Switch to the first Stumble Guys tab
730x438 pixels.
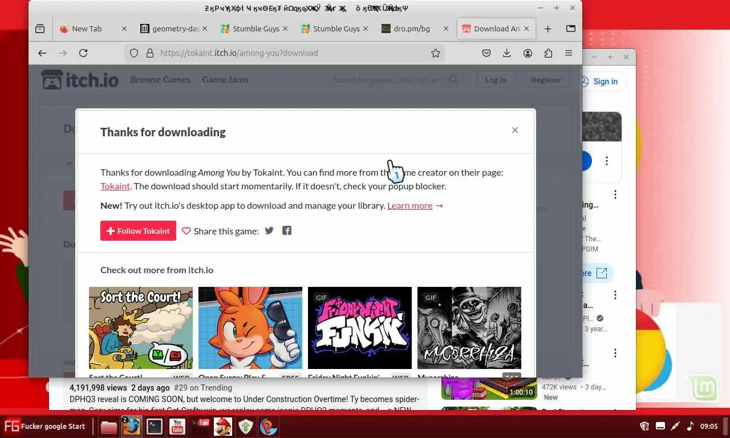253,29
